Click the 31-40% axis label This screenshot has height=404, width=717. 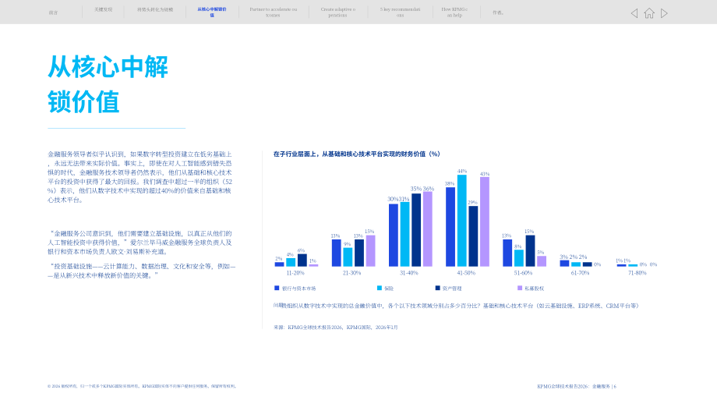point(409,273)
